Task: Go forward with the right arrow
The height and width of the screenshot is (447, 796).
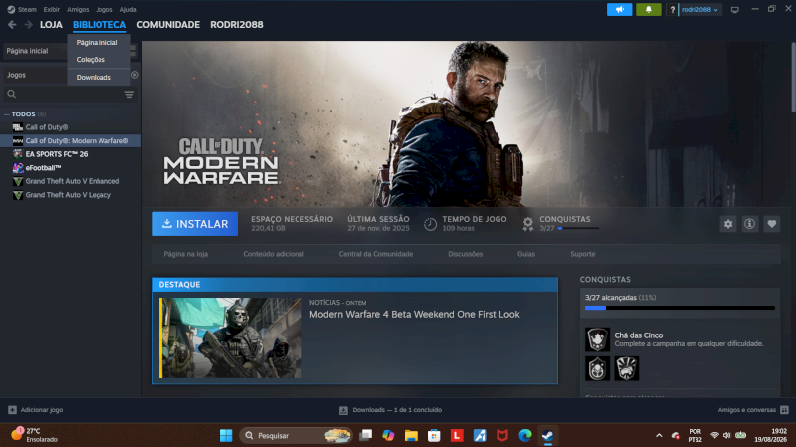Action: pyautogui.click(x=29, y=24)
